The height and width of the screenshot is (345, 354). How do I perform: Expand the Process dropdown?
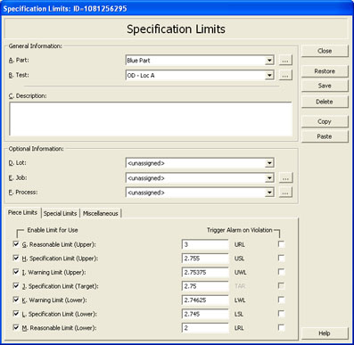point(269,193)
